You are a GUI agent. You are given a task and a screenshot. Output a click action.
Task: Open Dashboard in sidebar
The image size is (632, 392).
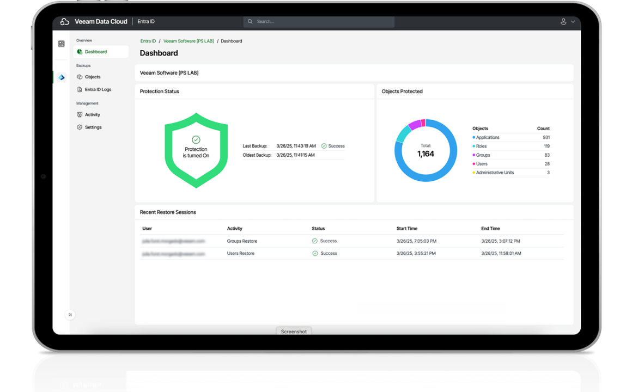(x=101, y=52)
